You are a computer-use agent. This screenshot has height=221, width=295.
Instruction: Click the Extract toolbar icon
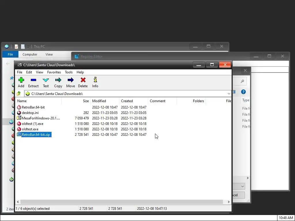pyautogui.click(x=33, y=80)
